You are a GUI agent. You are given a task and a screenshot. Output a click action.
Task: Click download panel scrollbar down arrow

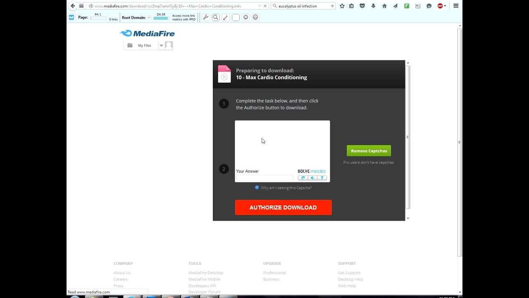pos(408,218)
